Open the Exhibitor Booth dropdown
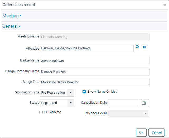Screen dimensions: 169x138 point(128,113)
